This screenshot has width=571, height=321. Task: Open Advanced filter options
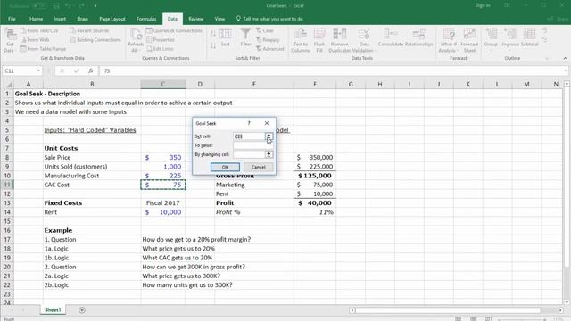pyautogui.click(x=269, y=49)
